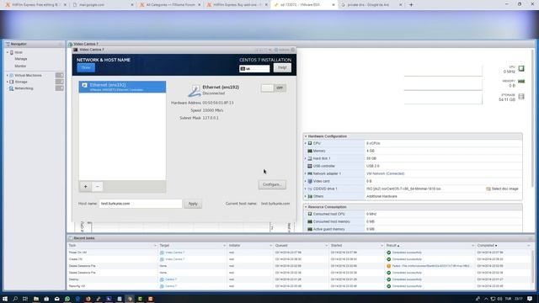Select Ethernet (ens192) in device list
The image size is (539, 303).
pos(122,87)
